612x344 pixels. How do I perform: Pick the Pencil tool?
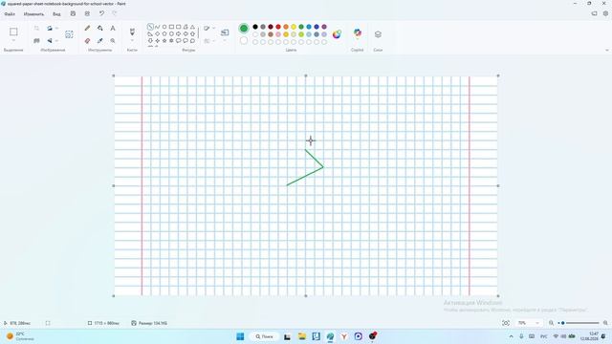click(x=87, y=28)
